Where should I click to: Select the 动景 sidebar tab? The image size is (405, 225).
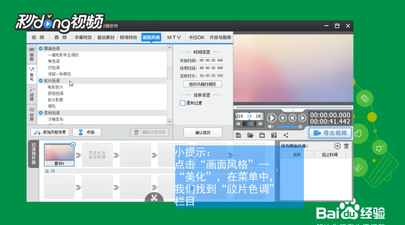click(x=32, y=114)
